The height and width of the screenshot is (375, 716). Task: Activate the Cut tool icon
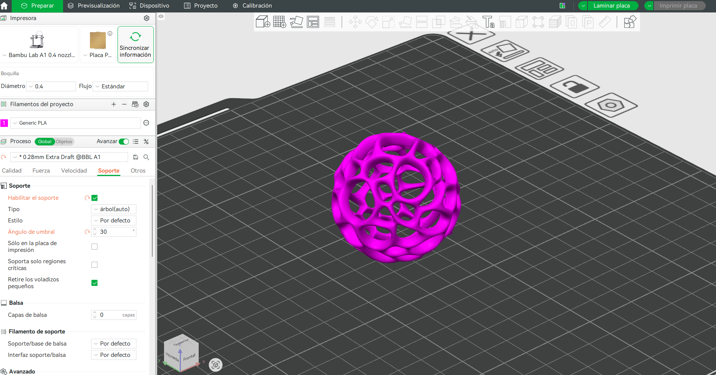click(422, 22)
